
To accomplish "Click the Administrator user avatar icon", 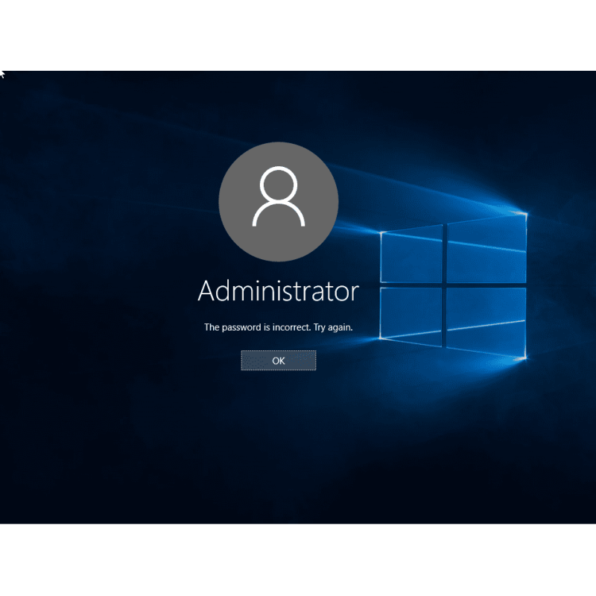I will click(278, 202).
